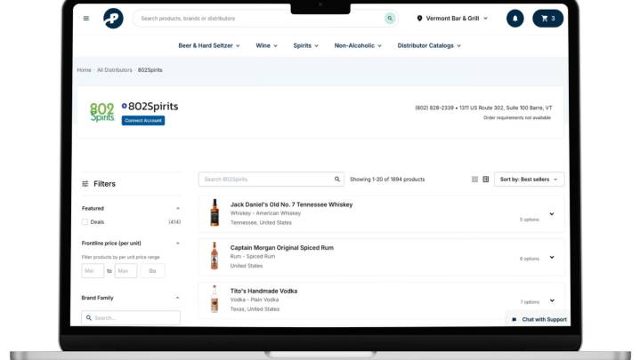Image resolution: width=640 pixels, height=360 pixels.
Task: Click 'Whiskey - American Whiskey' text
Action: 265,213
